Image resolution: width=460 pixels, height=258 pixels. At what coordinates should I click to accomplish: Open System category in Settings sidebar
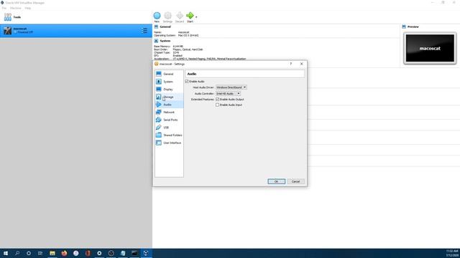169,82
